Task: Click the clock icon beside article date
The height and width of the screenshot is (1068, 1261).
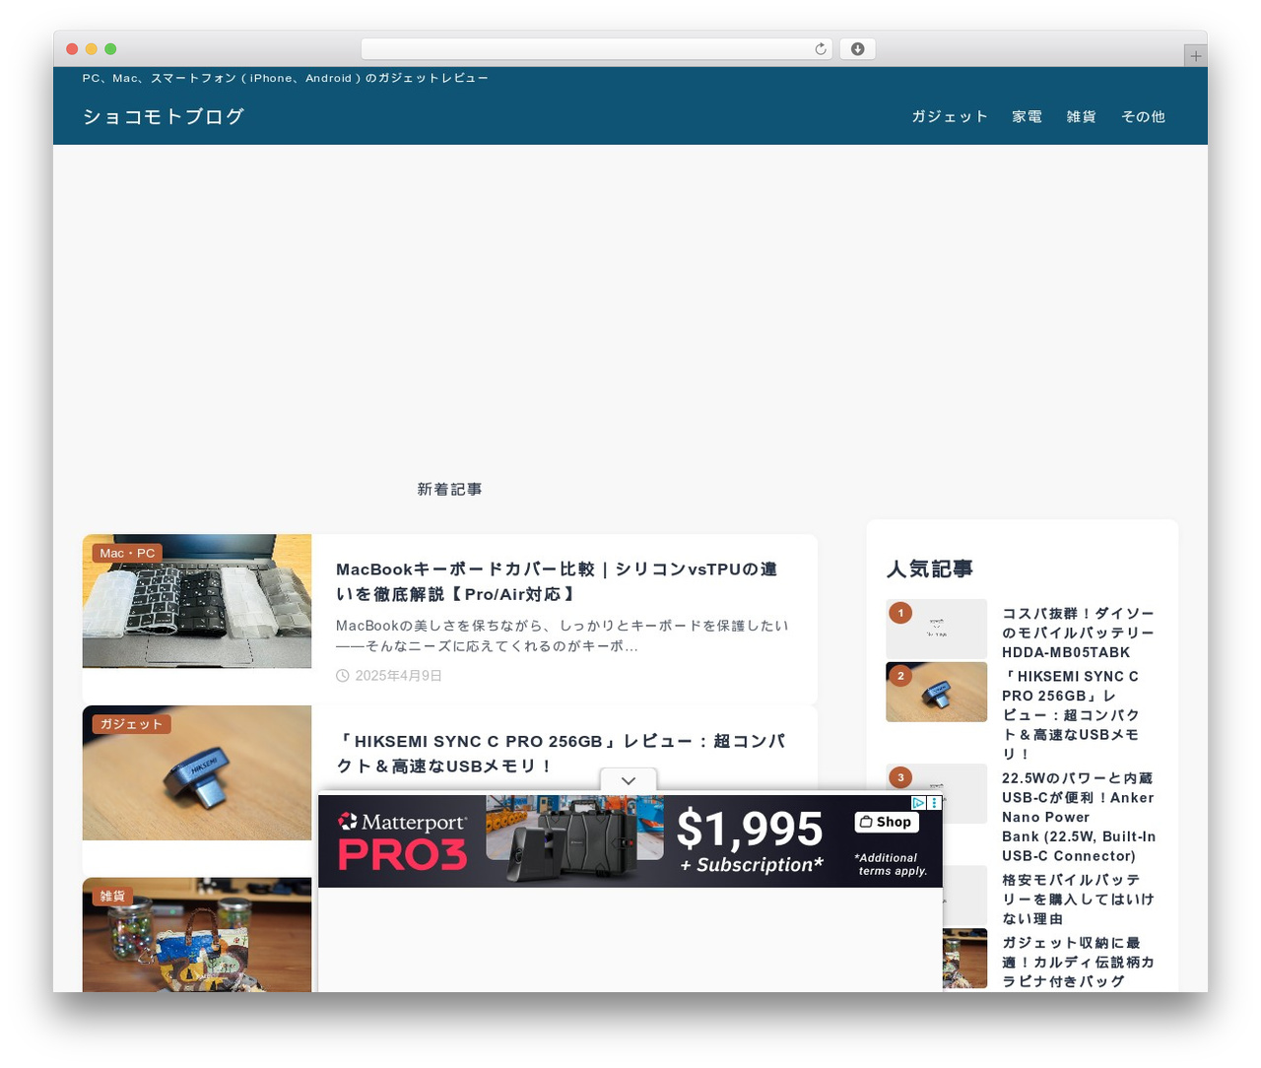Action: point(343,676)
